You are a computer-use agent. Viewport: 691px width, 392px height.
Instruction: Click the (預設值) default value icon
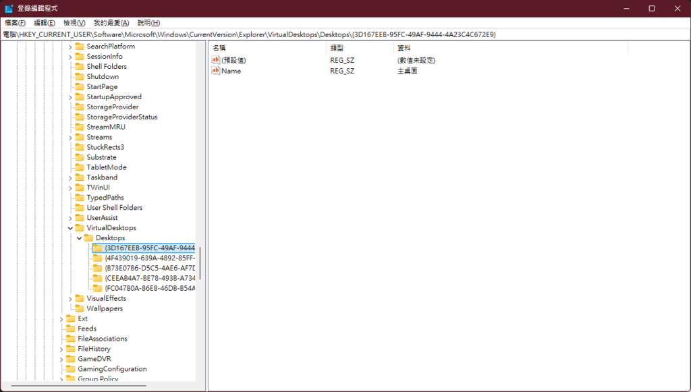pos(216,60)
